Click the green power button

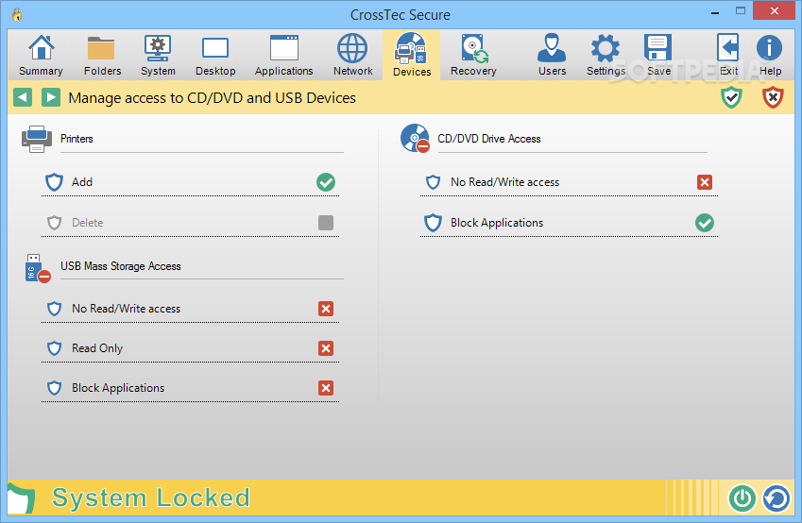742,498
